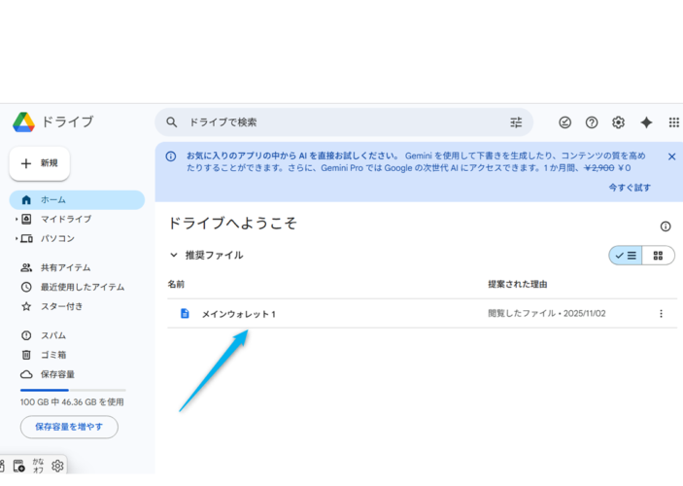Open input toolbar settings gear at bottom
The width and height of the screenshot is (683, 486).
57,466
